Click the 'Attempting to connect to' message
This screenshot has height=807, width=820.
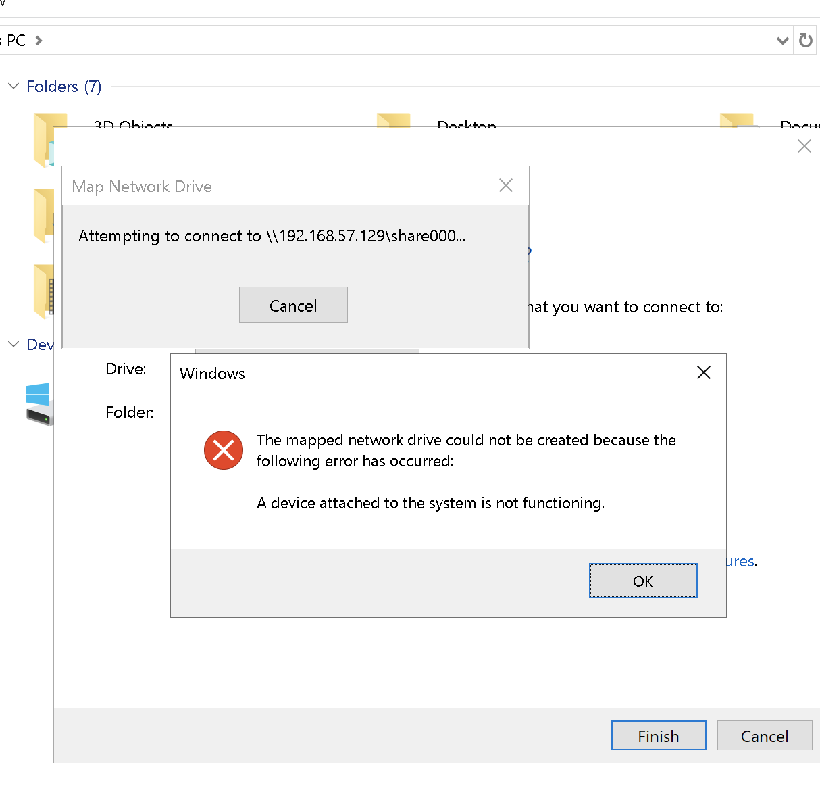[x=272, y=236]
